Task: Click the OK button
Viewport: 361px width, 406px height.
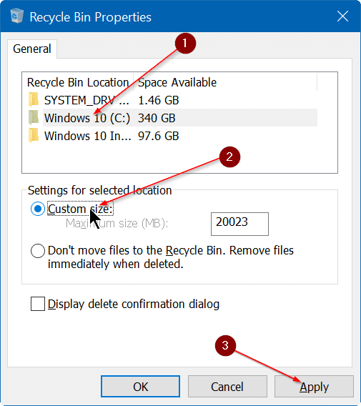Action: point(140,387)
